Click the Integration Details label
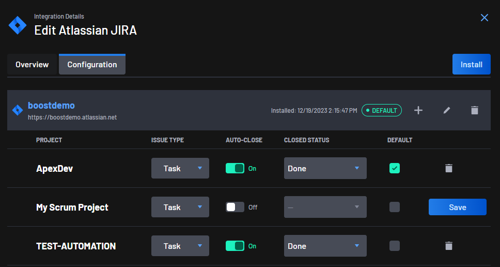 point(59,17)
